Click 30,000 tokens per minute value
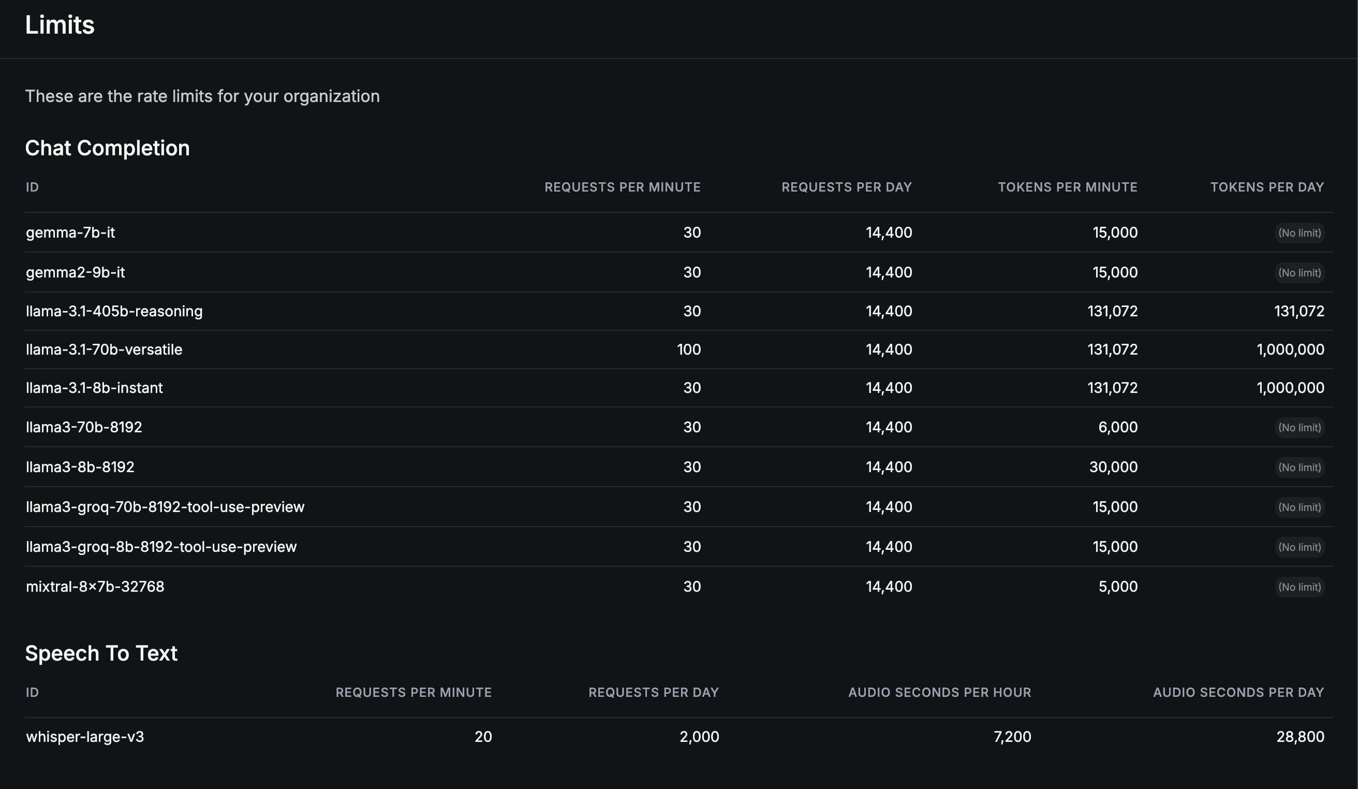This screenshot has width=1358, height=789. click(1113, 466)
